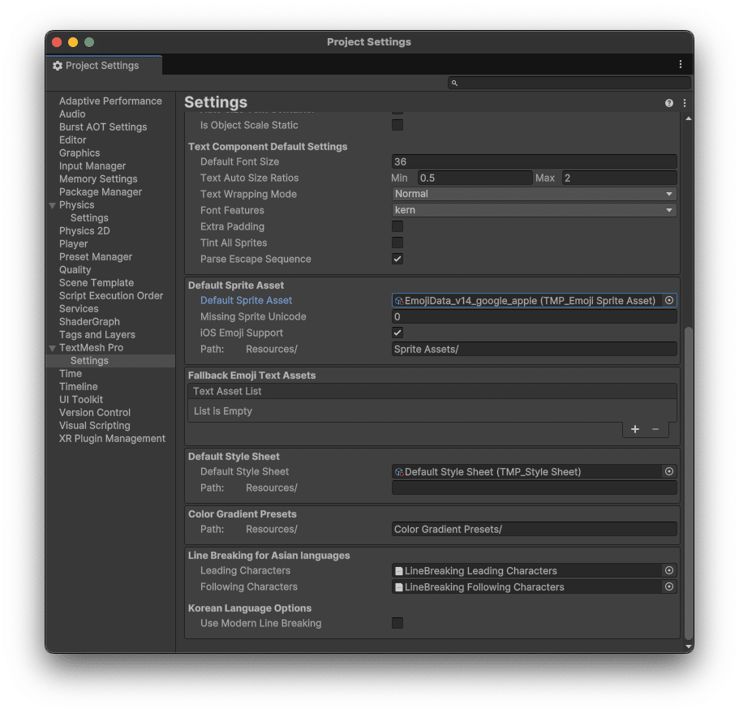The image size is (739, 713).
Task: Enable Extra Padding checkbox
Action: click(x=397, y=226)
